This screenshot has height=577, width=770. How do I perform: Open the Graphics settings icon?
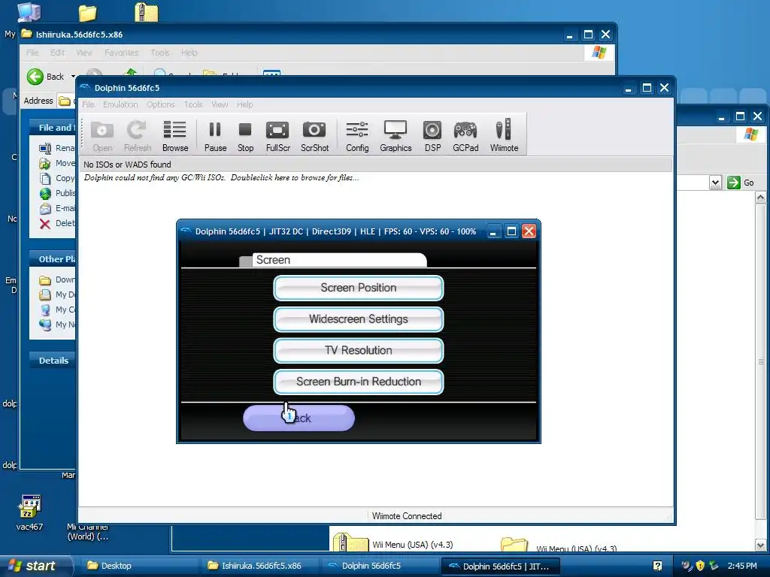(396, 135)
